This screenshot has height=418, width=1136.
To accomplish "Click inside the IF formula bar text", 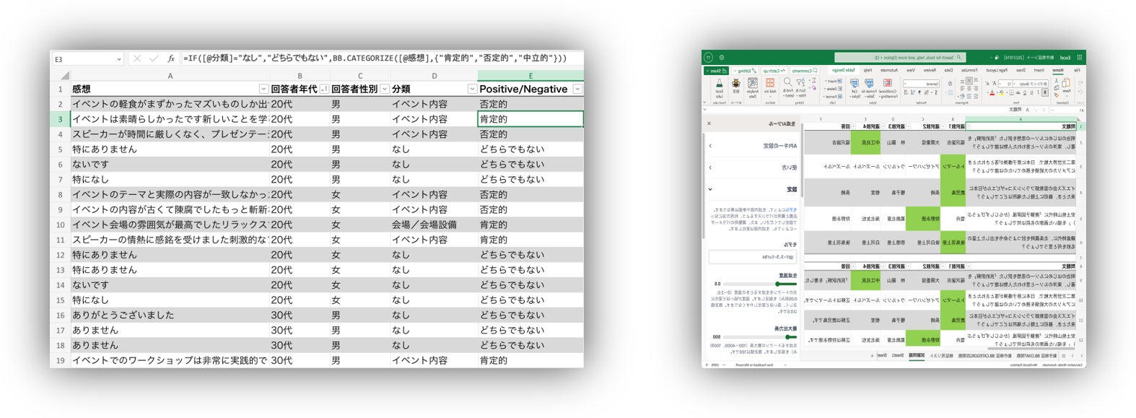I will (x=375, y=58).
